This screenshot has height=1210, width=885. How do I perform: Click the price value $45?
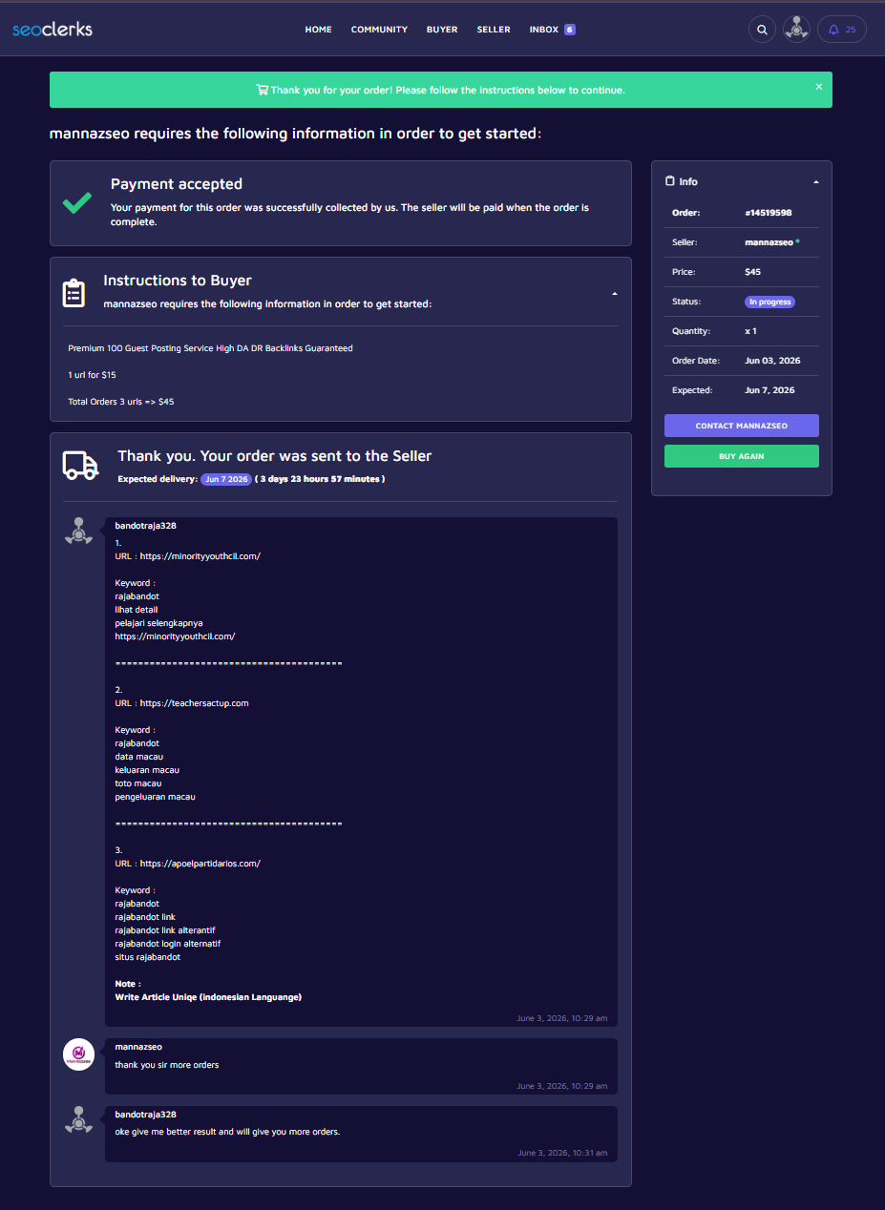click(x=753, y=272)
